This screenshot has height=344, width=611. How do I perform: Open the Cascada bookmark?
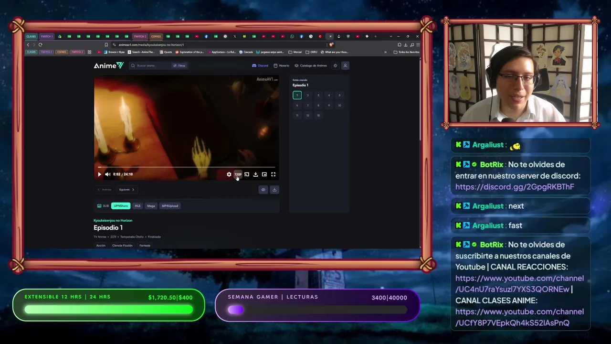(x=246, y=52)
